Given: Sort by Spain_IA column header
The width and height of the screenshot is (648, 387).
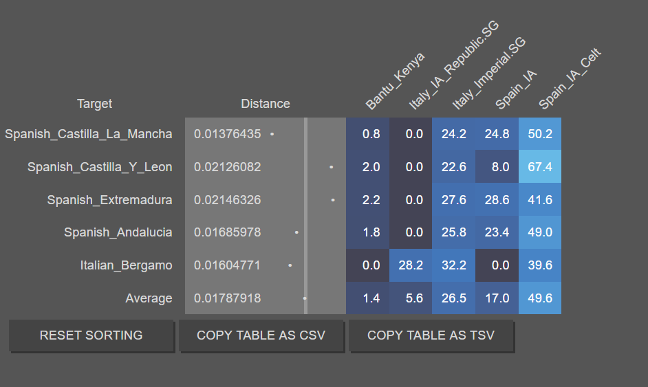Looking at the screenshot, I should [x=516, y=89].
